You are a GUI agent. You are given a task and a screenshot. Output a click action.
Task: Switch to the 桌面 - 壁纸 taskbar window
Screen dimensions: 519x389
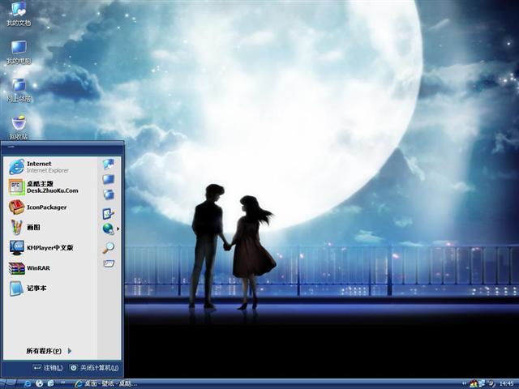(105, 383)
